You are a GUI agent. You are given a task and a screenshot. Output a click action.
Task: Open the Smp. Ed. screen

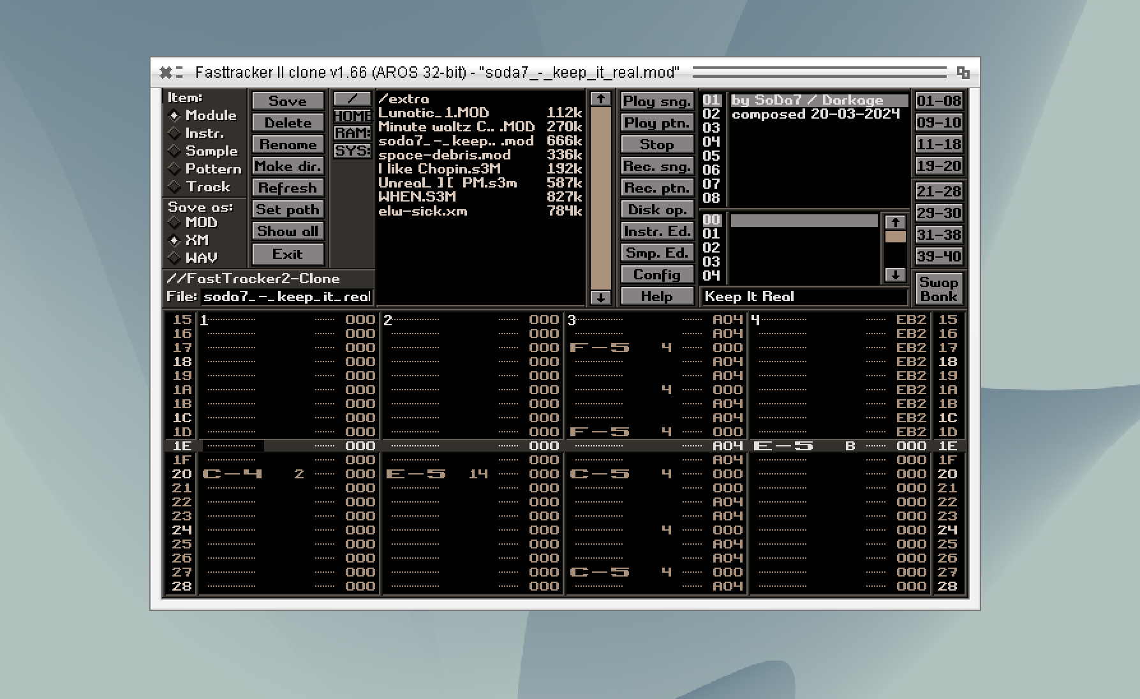pyautogui.click(x=656, y=253)
